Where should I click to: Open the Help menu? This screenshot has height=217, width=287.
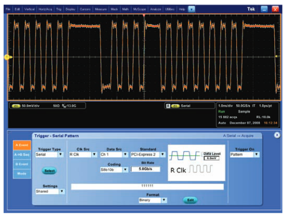pyautogui.click(x=182, y=9)
